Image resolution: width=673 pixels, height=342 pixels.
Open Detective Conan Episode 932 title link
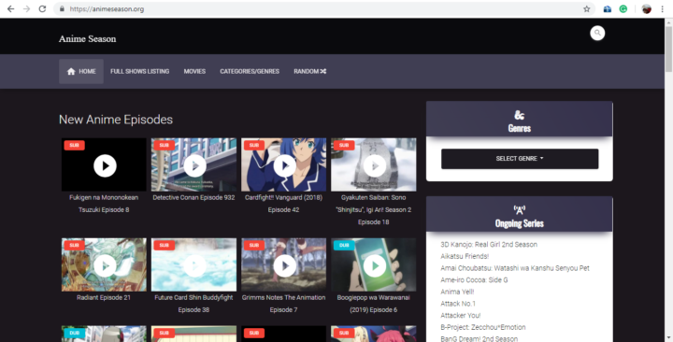[193, 197]
